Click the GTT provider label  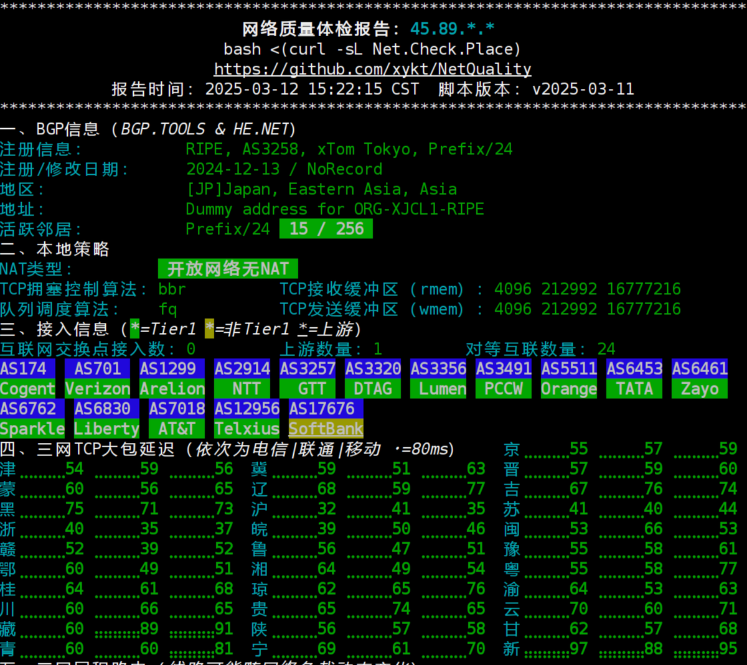pos(308,389)
